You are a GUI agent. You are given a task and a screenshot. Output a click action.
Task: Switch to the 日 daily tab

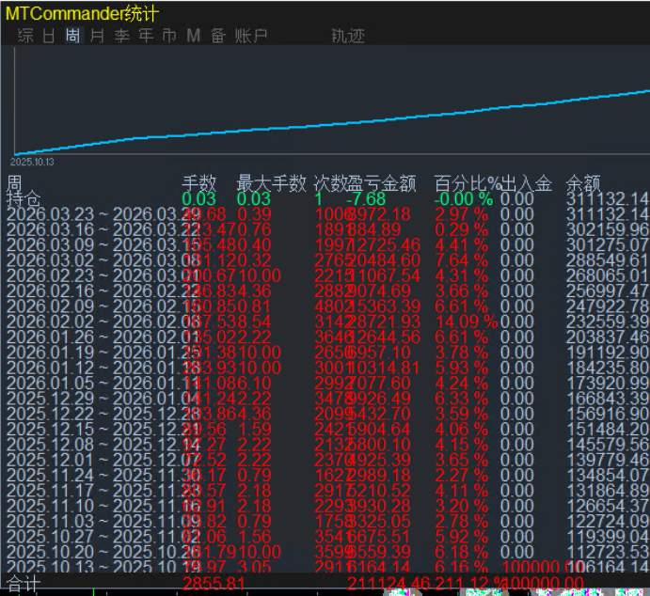click(49, 36)
